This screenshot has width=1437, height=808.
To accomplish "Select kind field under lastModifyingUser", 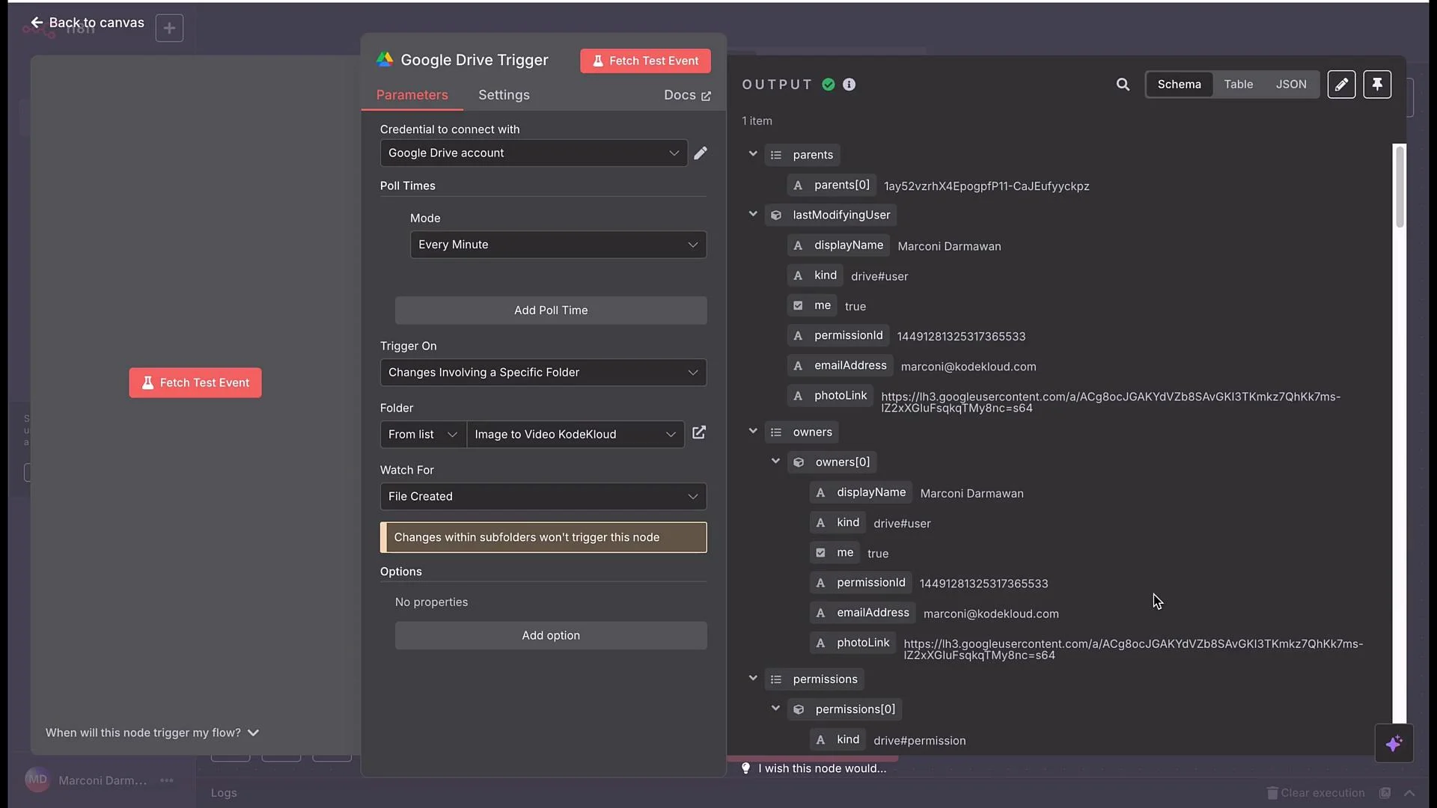I will coord(815,275).
